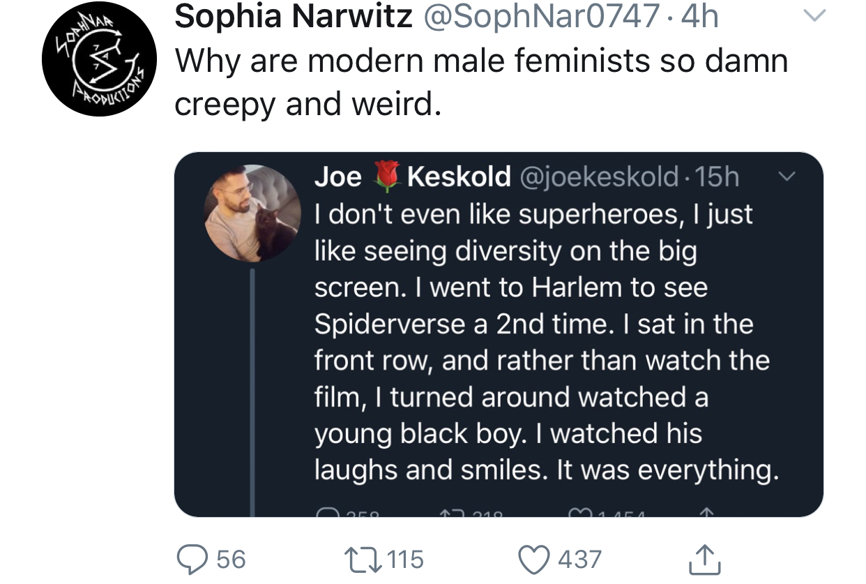This screenshot has height=584, width=866.
Task: Expand quoted tweet options chevron
Action: (786, 177)
